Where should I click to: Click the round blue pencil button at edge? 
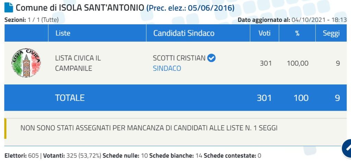(x=347, y=148)
